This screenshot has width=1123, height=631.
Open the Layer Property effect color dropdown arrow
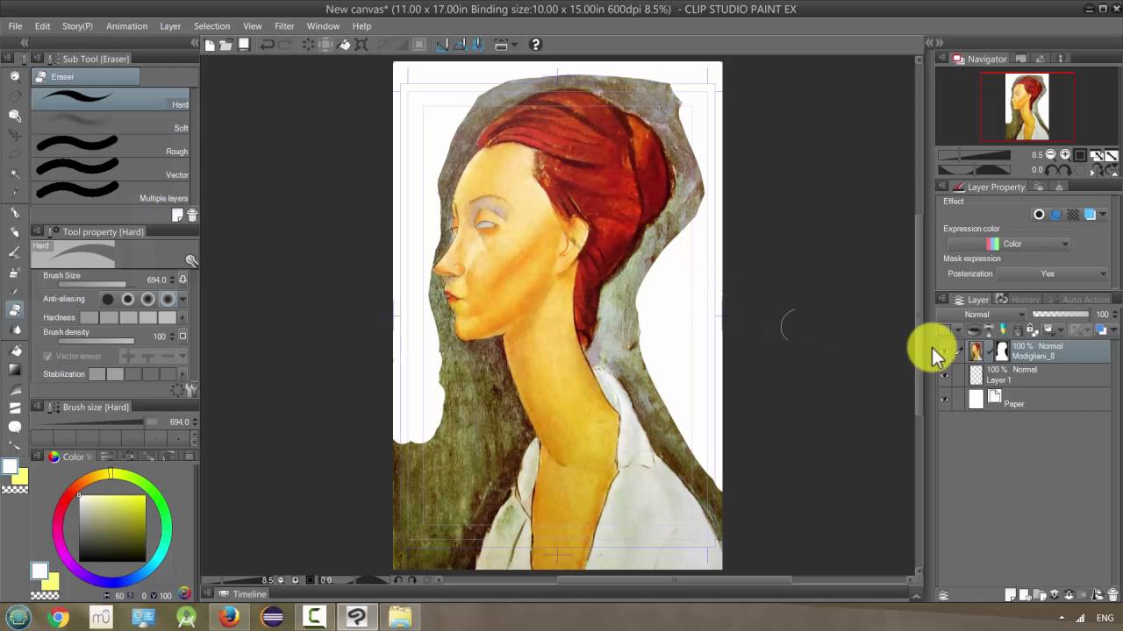point(1103,214)
